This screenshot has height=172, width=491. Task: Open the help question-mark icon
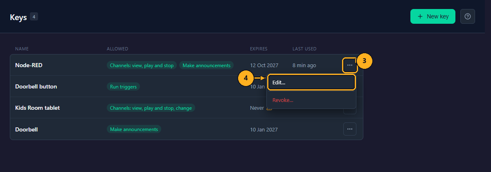468,16
